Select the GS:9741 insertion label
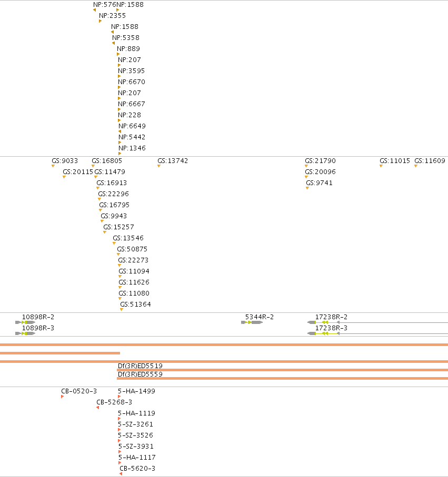Image resolution: width=448 pixels, height=477 pixels. (319, 183)
